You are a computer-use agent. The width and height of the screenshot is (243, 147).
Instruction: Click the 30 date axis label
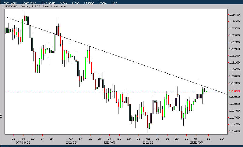click(186, 139)
